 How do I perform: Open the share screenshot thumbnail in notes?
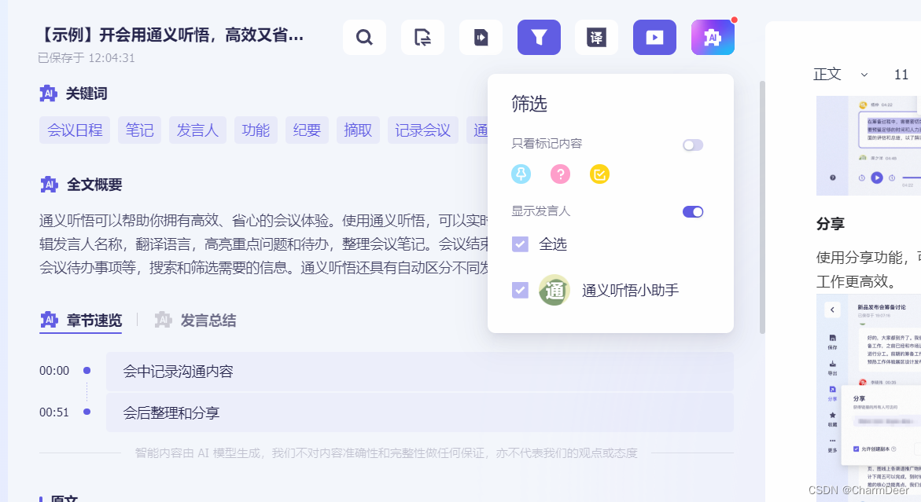click(869, 398)
